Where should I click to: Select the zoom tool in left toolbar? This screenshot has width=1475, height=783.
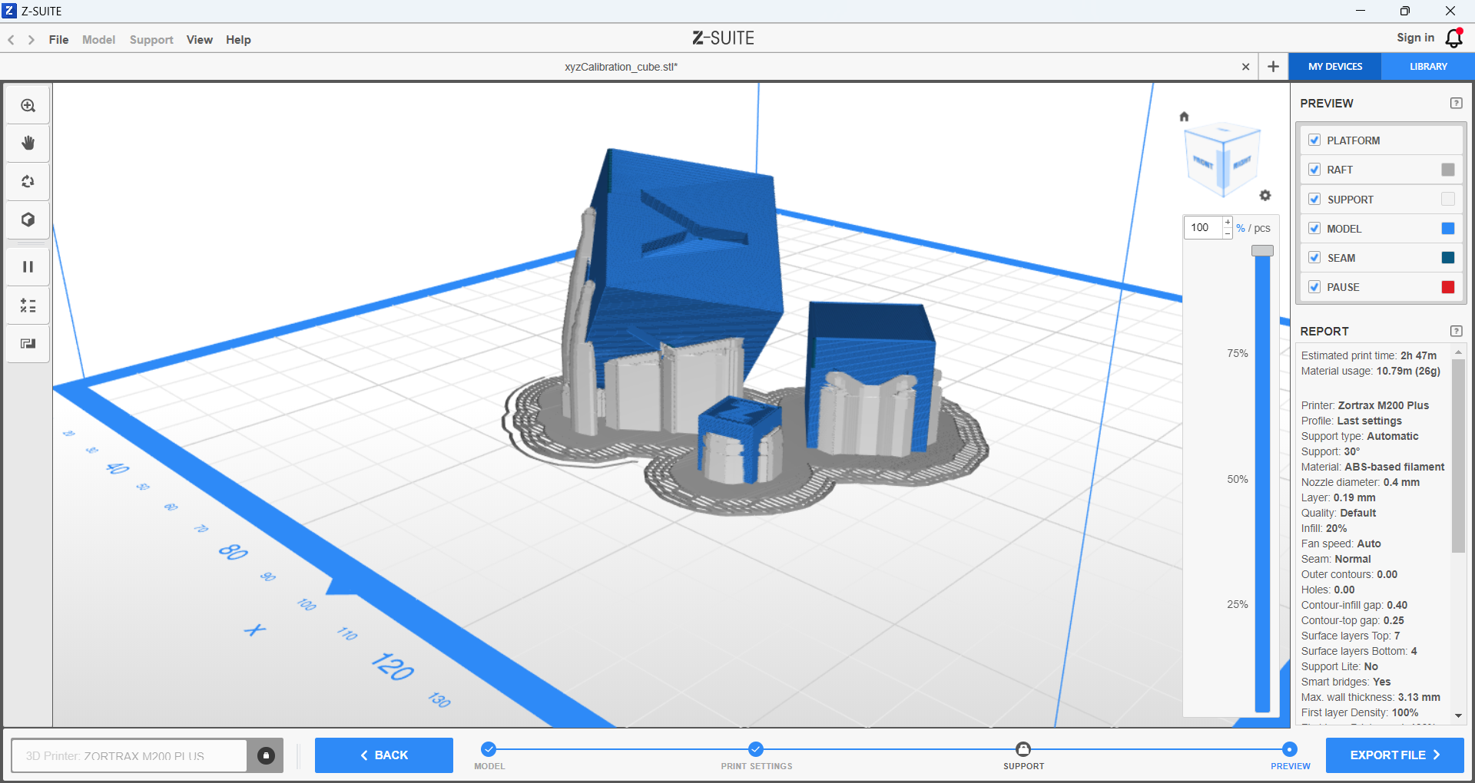(x=28, y=106)
